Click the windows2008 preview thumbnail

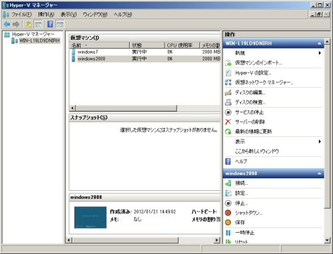91,217
